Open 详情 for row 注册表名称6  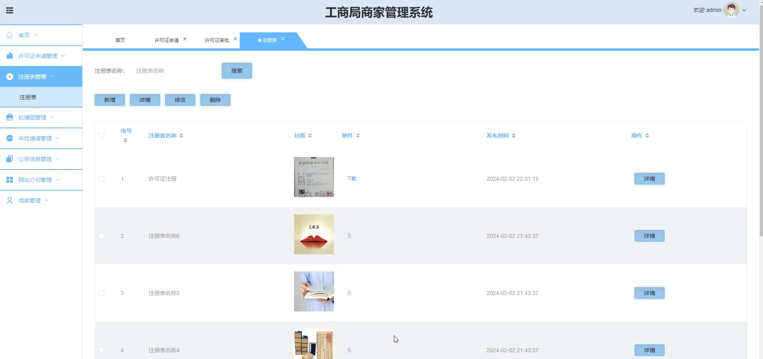point(650,236)
